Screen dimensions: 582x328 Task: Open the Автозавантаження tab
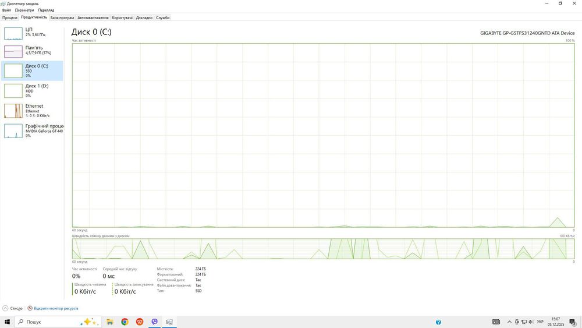[93, 17]
